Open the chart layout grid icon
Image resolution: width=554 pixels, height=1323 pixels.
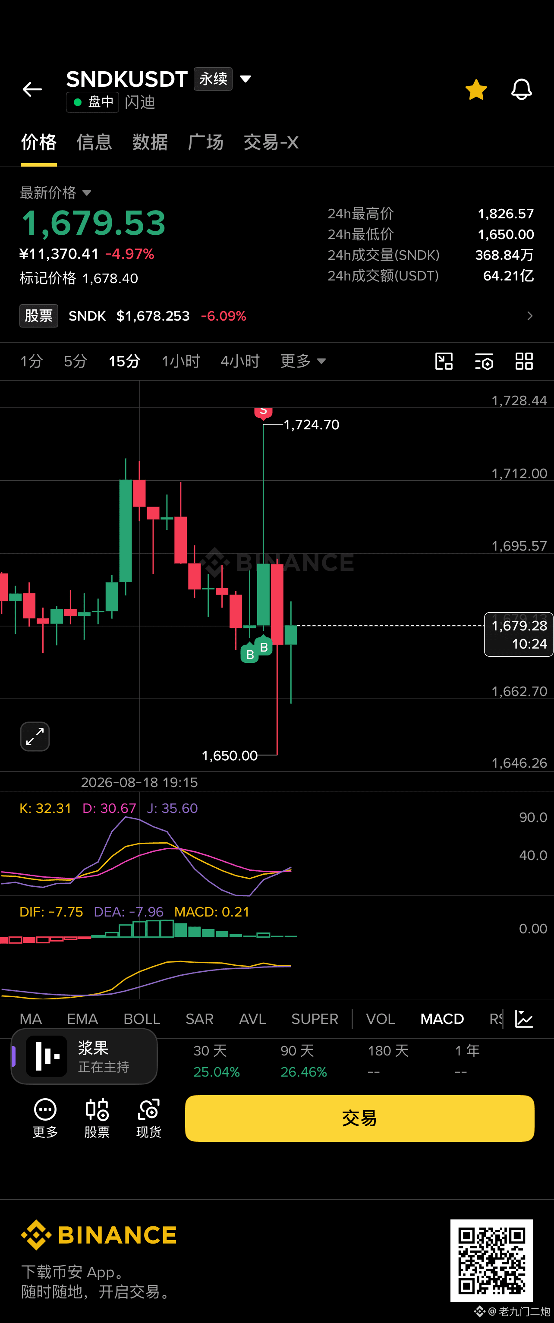(524, 361)
